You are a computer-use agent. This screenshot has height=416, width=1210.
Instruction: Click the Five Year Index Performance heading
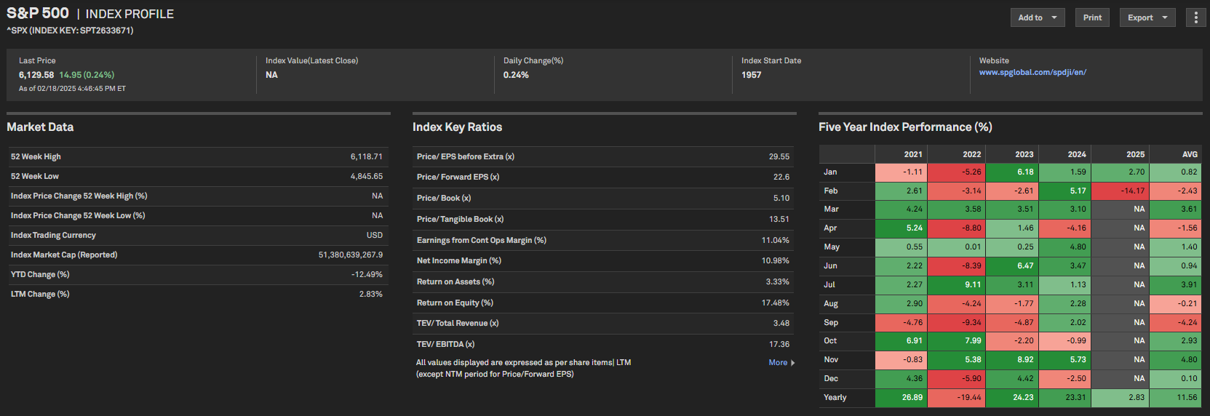click(905, 127)
